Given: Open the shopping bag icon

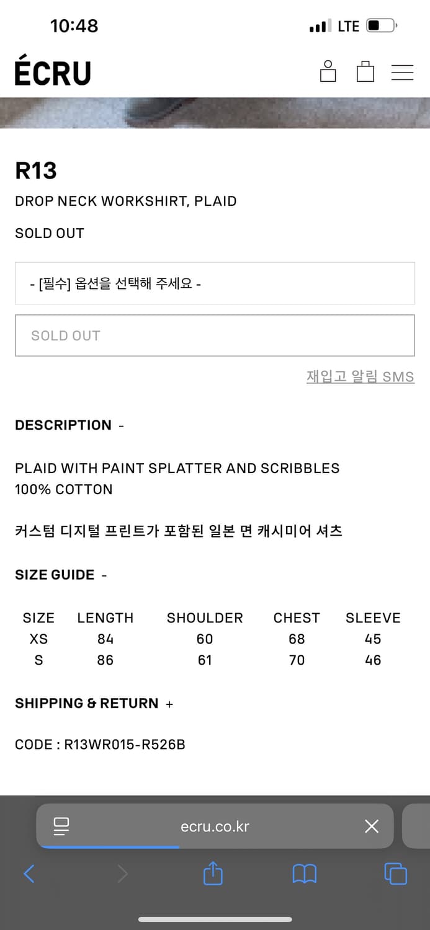Looking at the screenshot, I should pos(365,71).
